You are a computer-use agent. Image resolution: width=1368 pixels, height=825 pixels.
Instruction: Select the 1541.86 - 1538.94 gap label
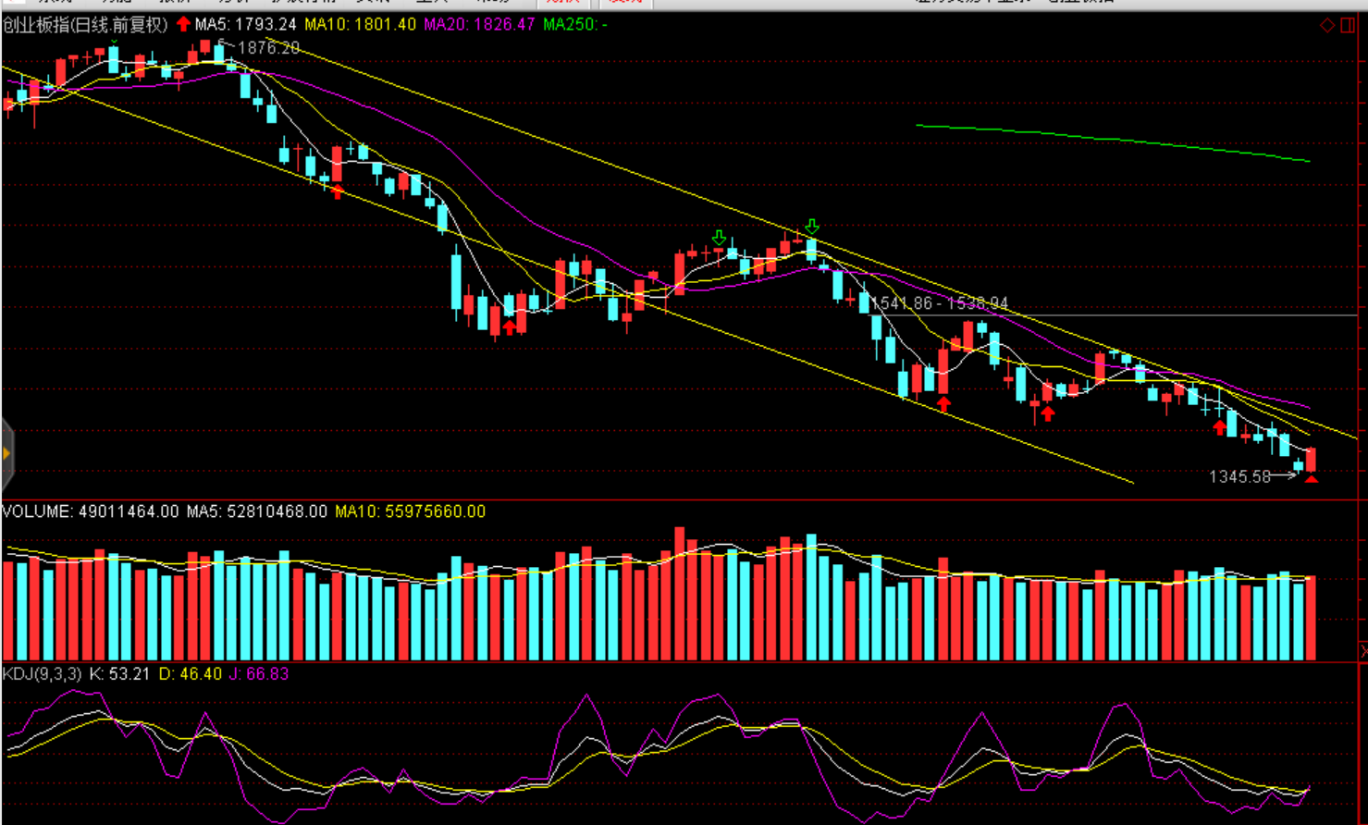[940, 303]
